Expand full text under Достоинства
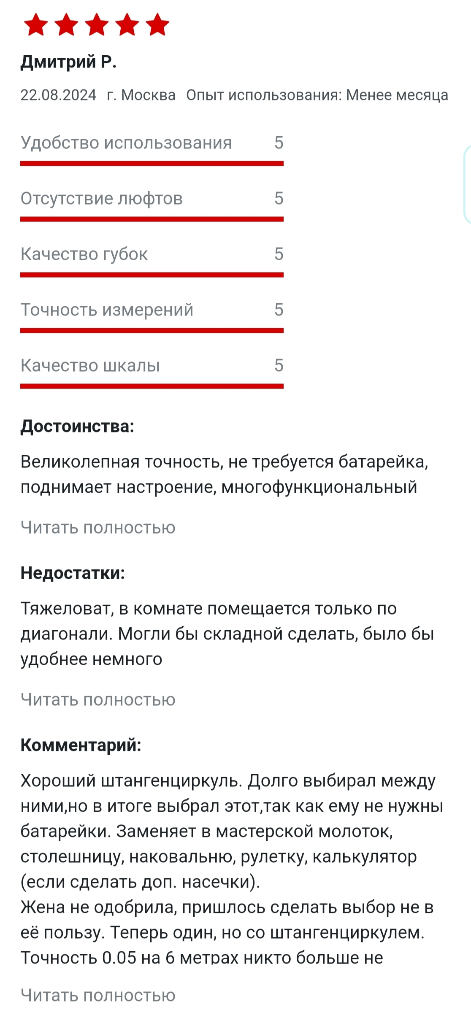 [x=98, y=528]
